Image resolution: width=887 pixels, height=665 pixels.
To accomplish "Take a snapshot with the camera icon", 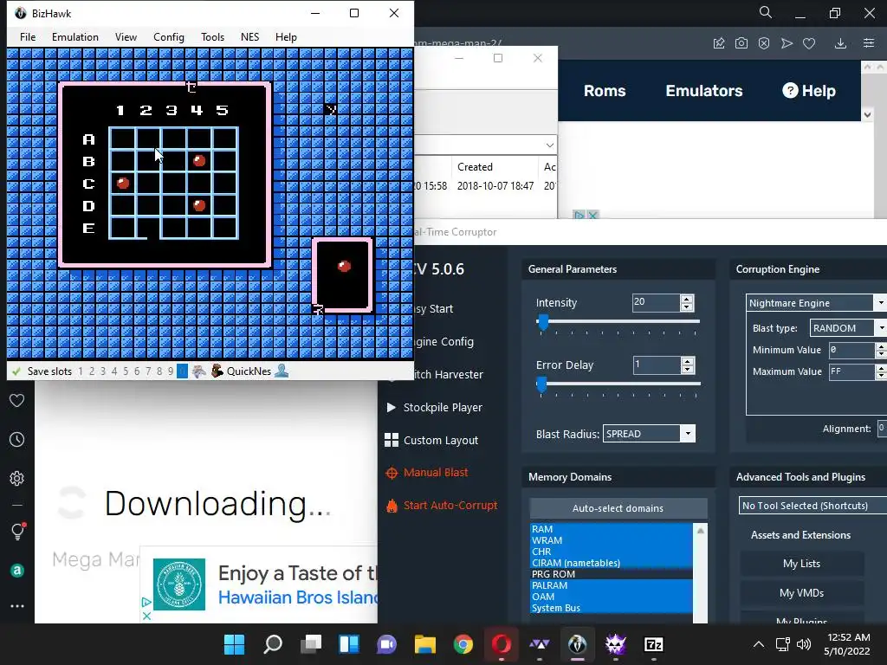I will pos(741,43).
